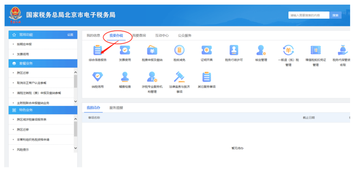This screenshot has width=357, height=181.
Task: Click 常用功能 section header
Action: (x=43, y=35)
